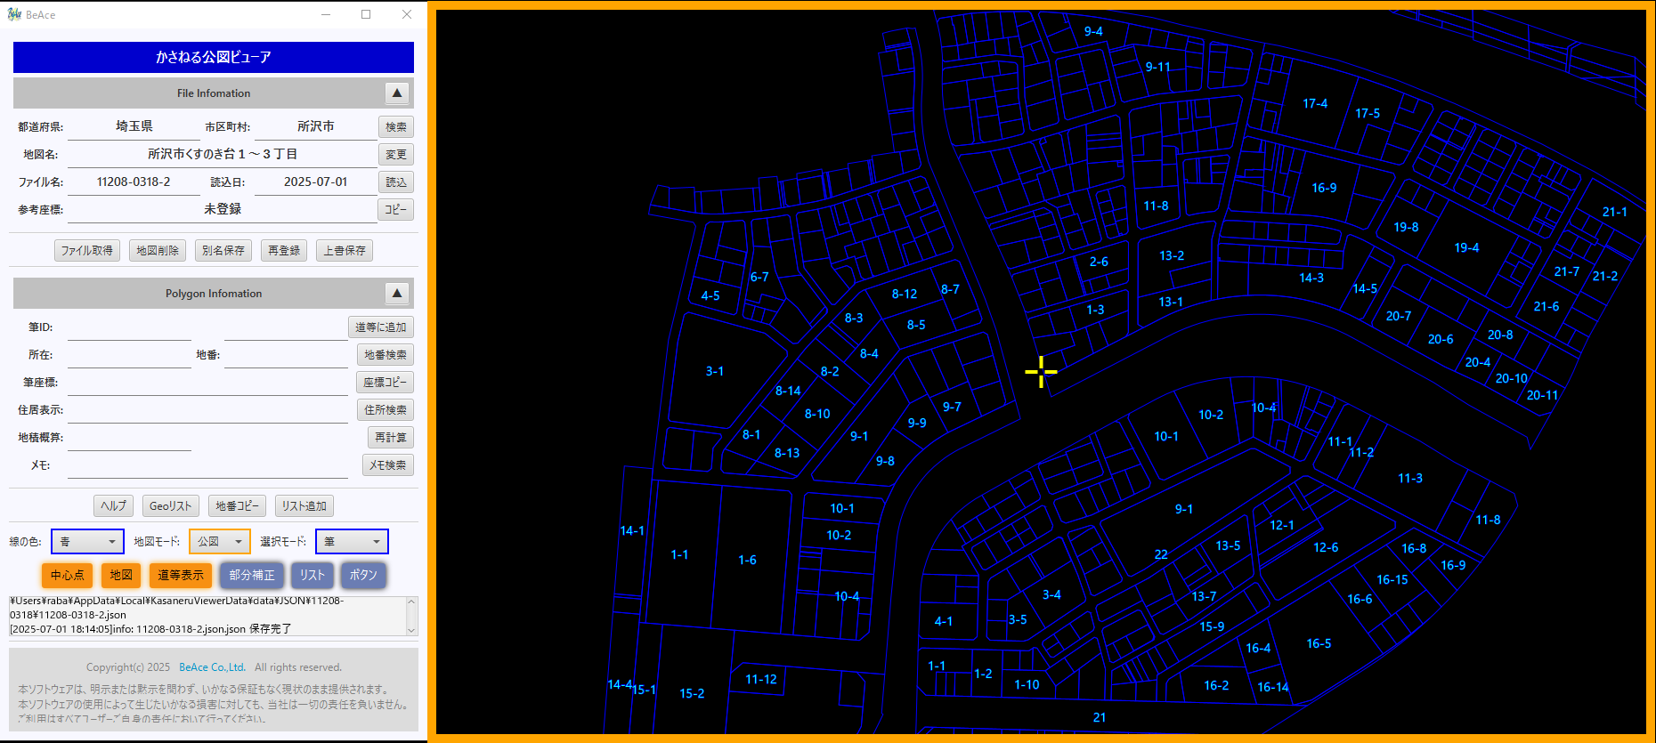Open the BeAce Co.,Ltd. link
Viewport: 1656px width, 743px height.
[x=212, y=667]
